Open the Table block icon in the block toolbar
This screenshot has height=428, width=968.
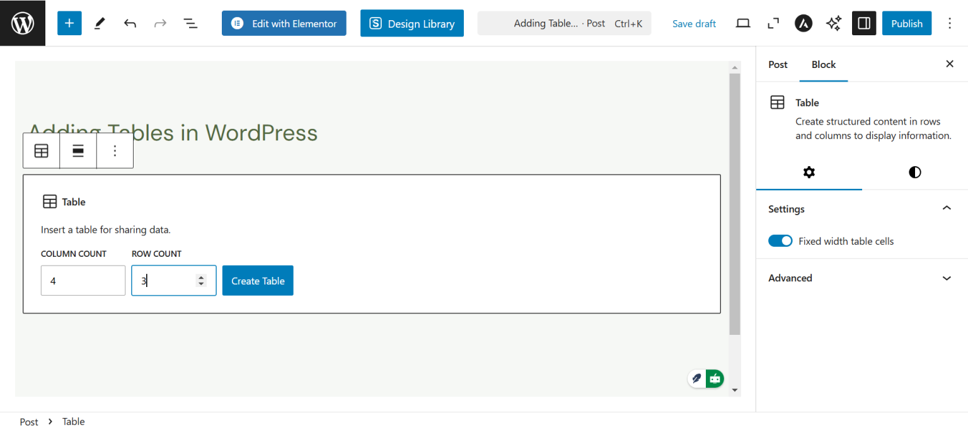pos(41,150)
